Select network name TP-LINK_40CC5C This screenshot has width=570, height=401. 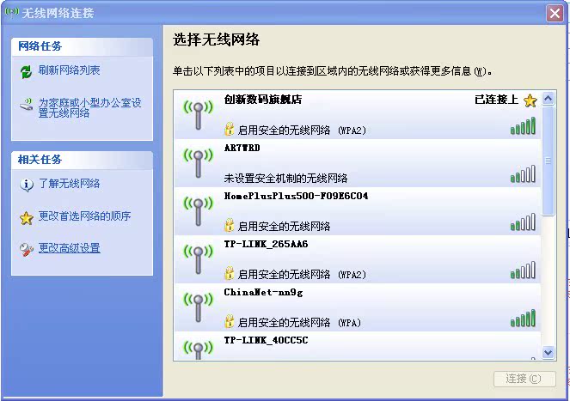pos(266,340)
